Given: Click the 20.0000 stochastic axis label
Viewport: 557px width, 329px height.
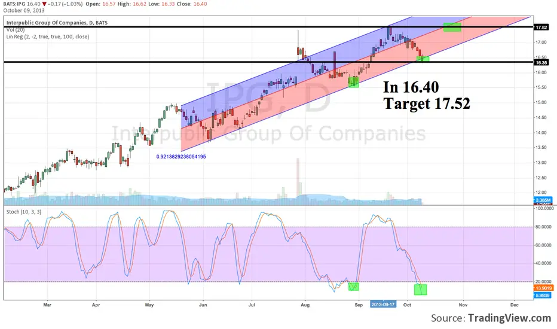Looking at the screenshot, I should point(543,282).
